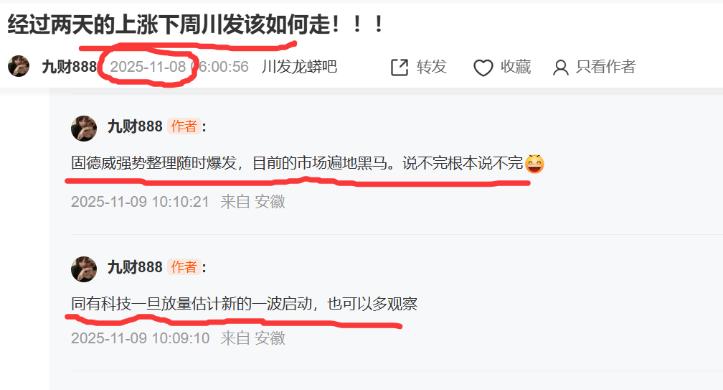Click the 作者 badge on second comment
This screenshot has width=723, height=390.
pos(184,267)
